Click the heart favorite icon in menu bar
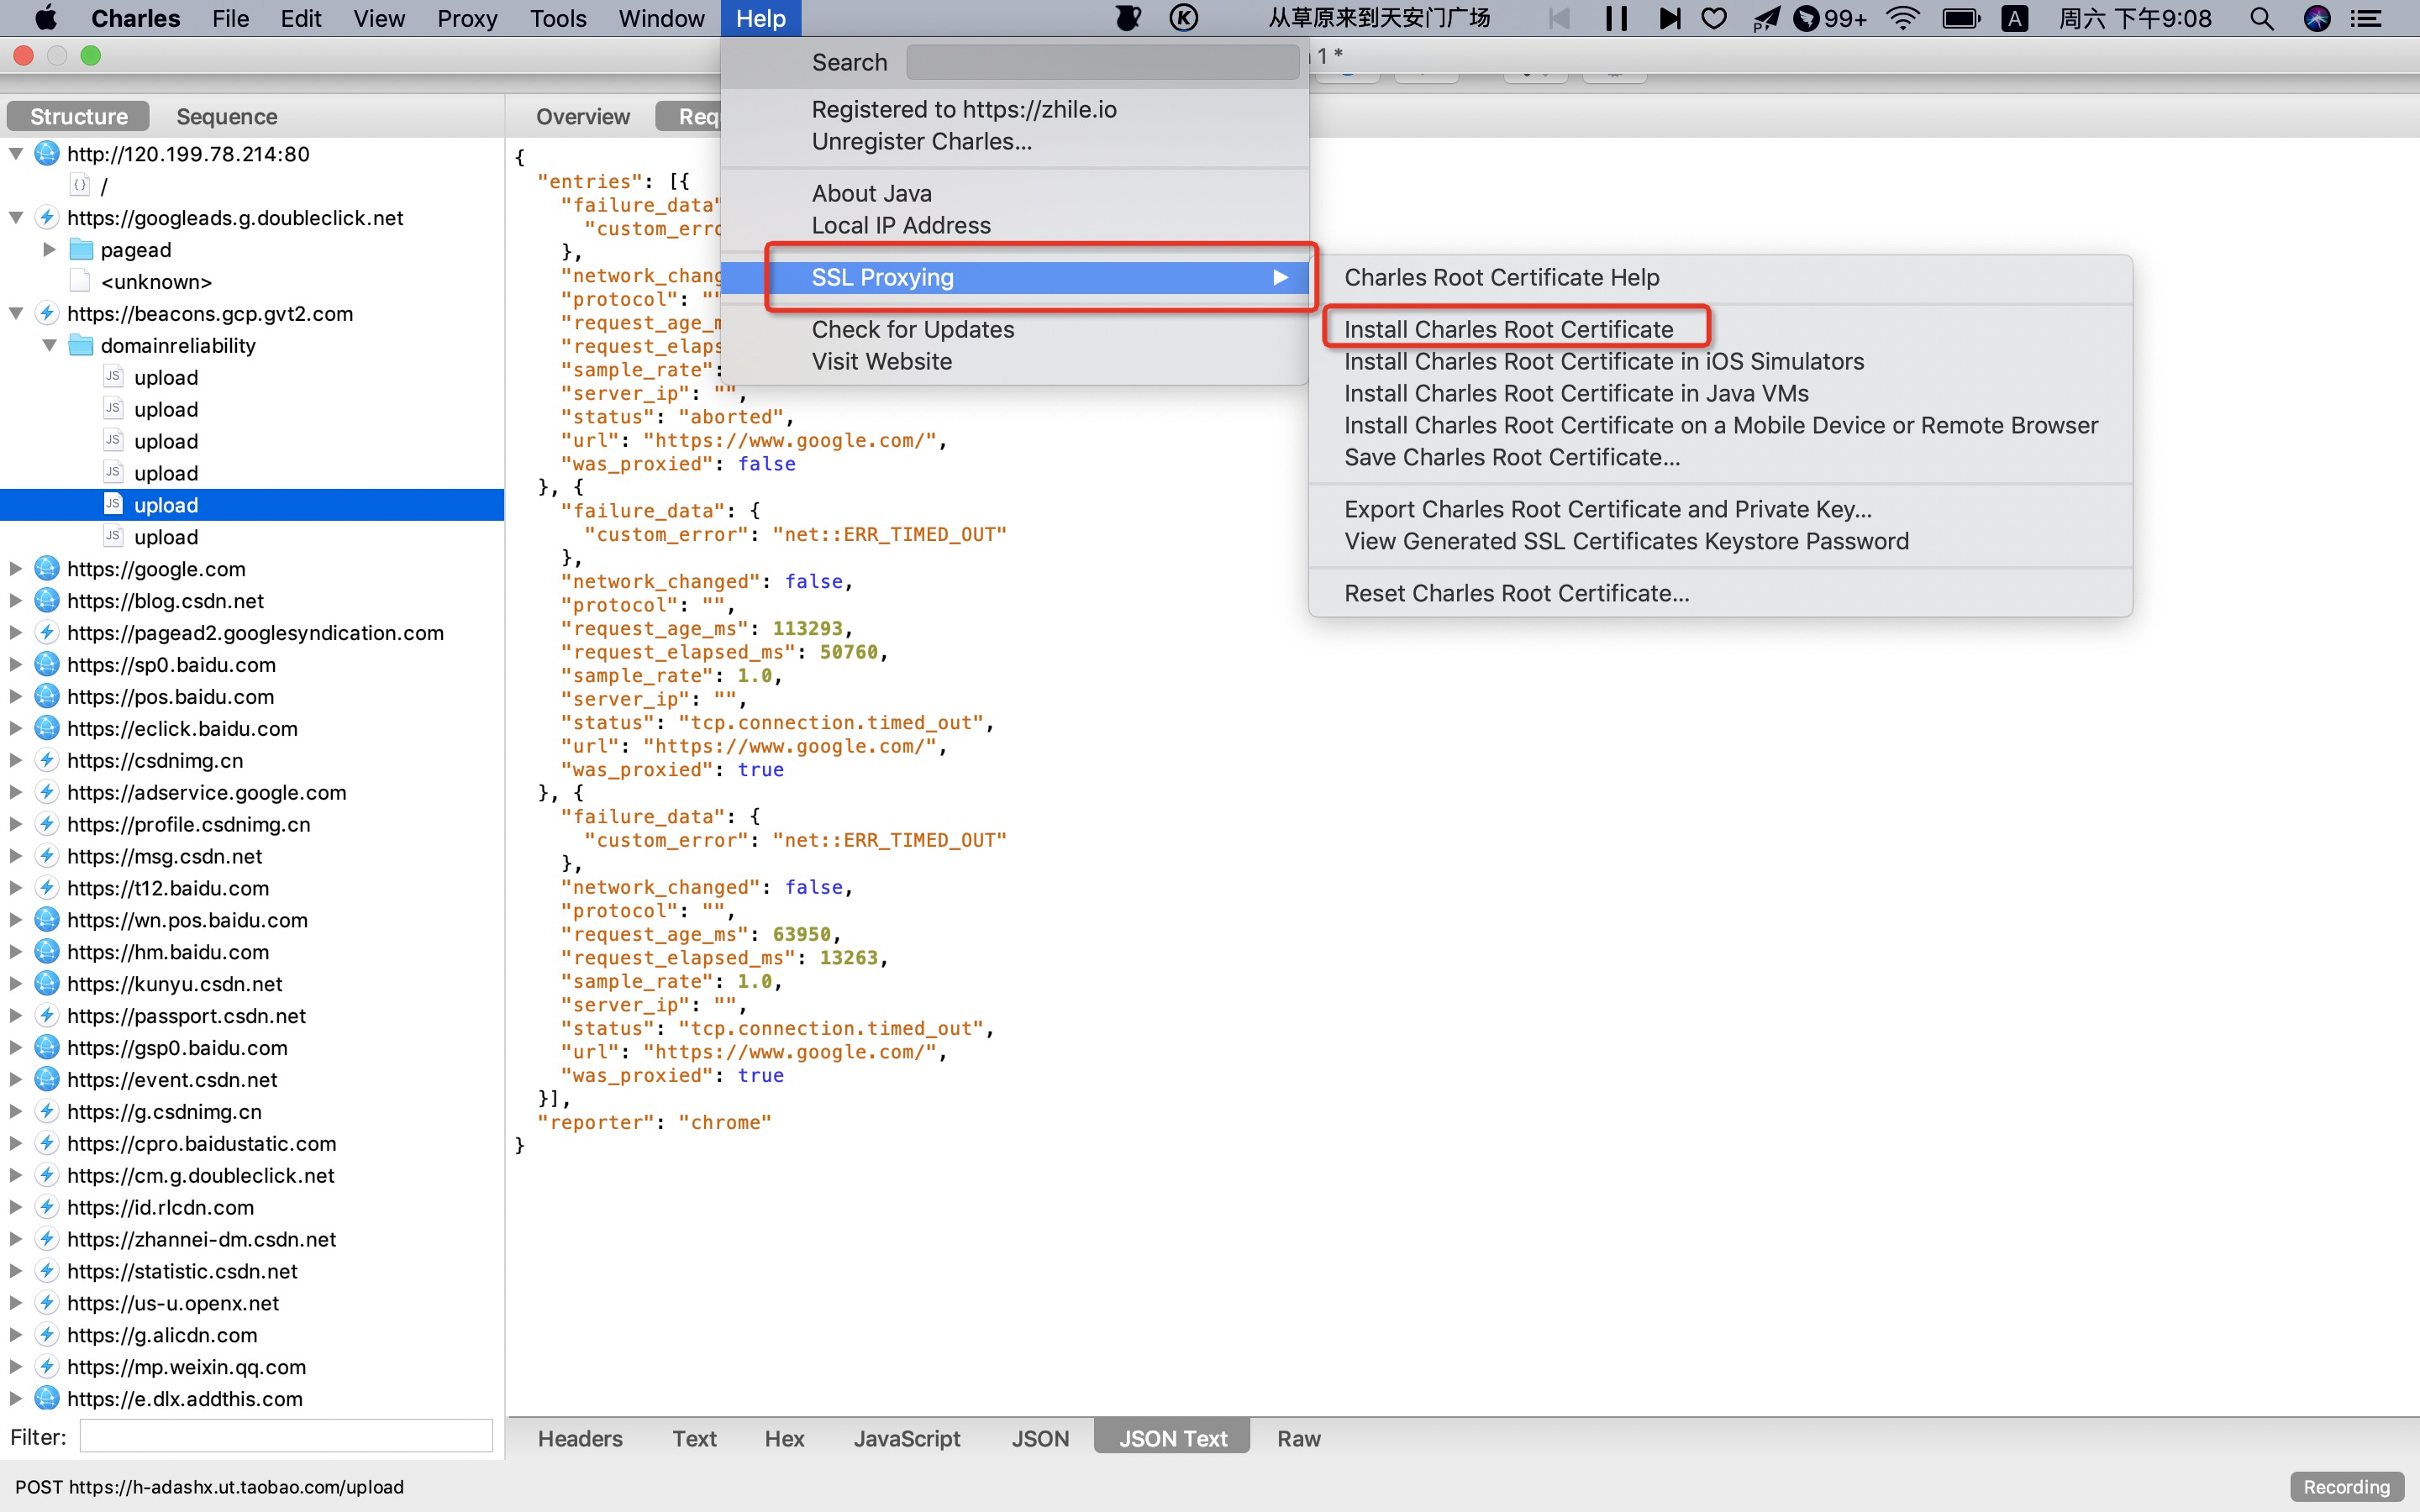Viewport: 2420px width, 1512px height. tap(1714, 18)
